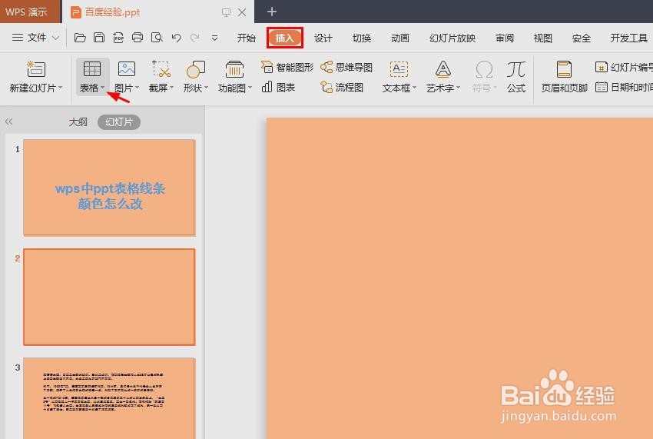The width and height of the screenshot is (653, 439).
Task: Switch to 幻灯片放映 tab
Action: (x=452, y=38)
